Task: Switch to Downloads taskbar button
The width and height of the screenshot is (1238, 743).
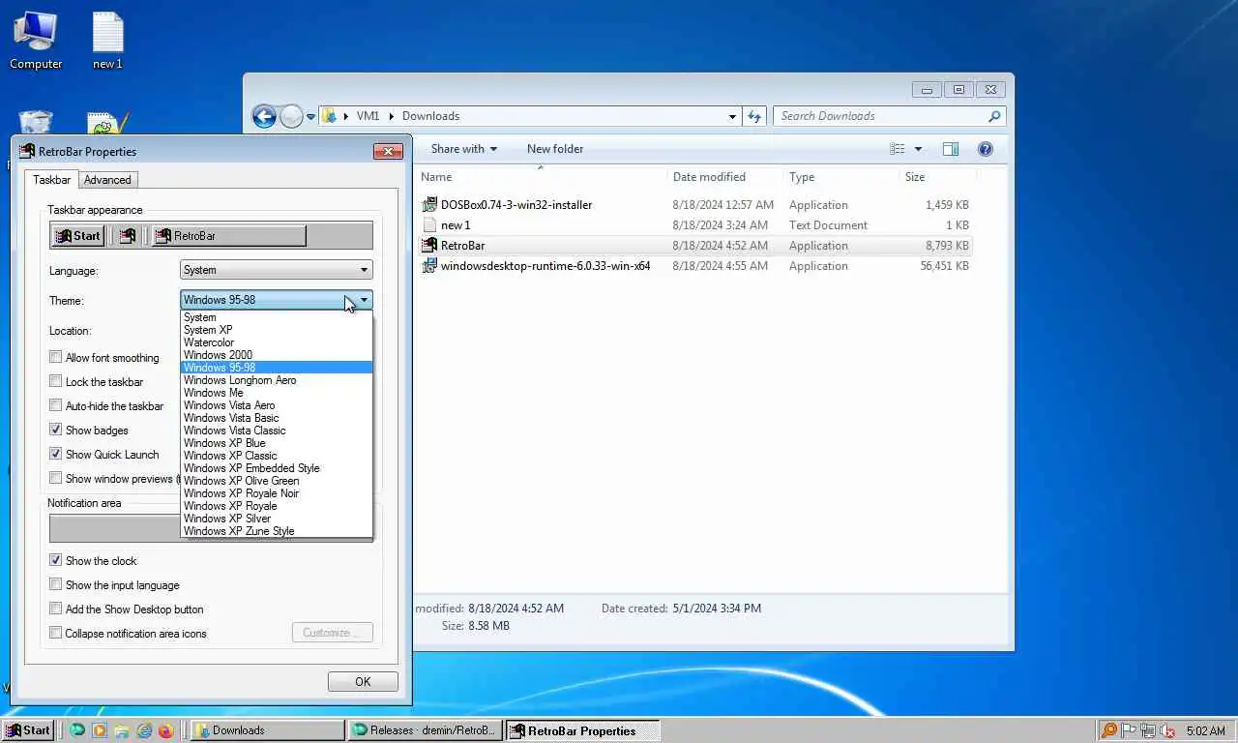Action: [266, 730]
